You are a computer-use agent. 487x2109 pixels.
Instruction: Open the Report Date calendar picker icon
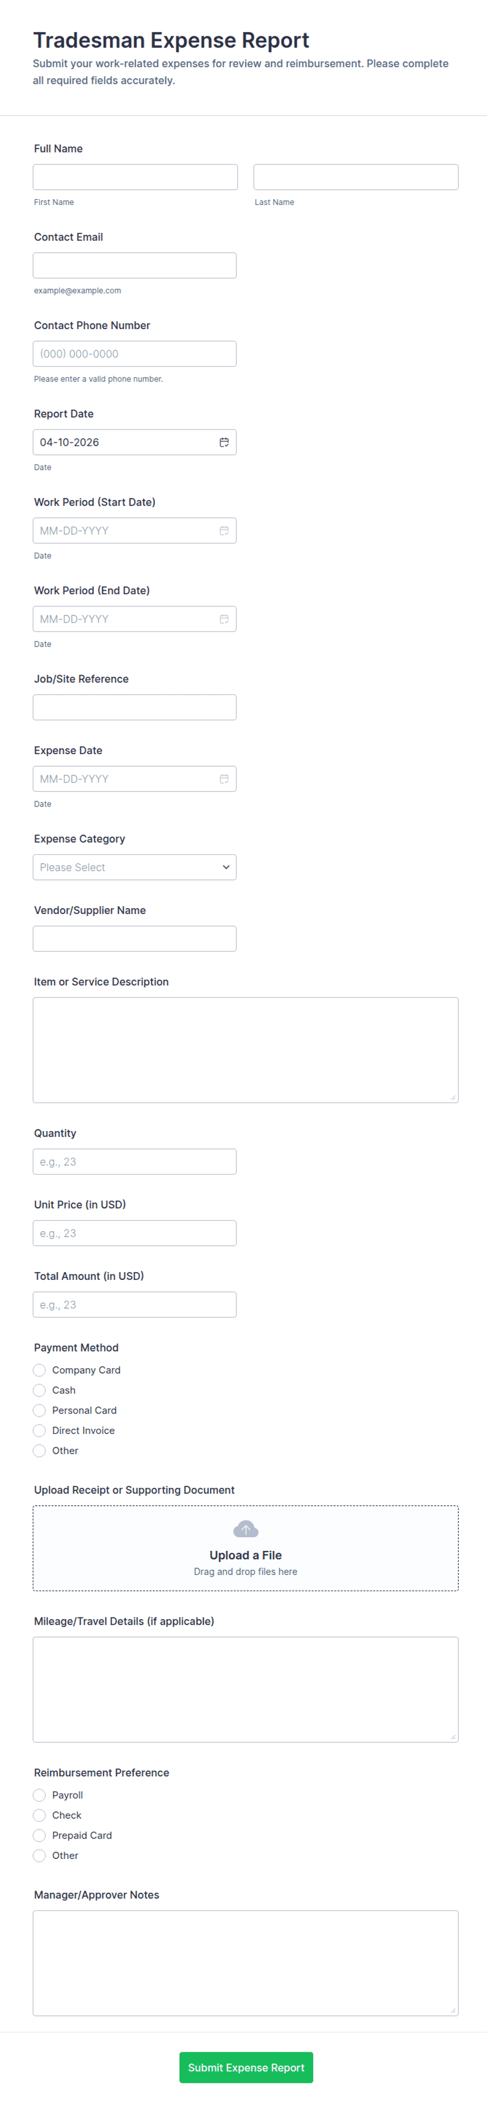[x=224, y=442]
